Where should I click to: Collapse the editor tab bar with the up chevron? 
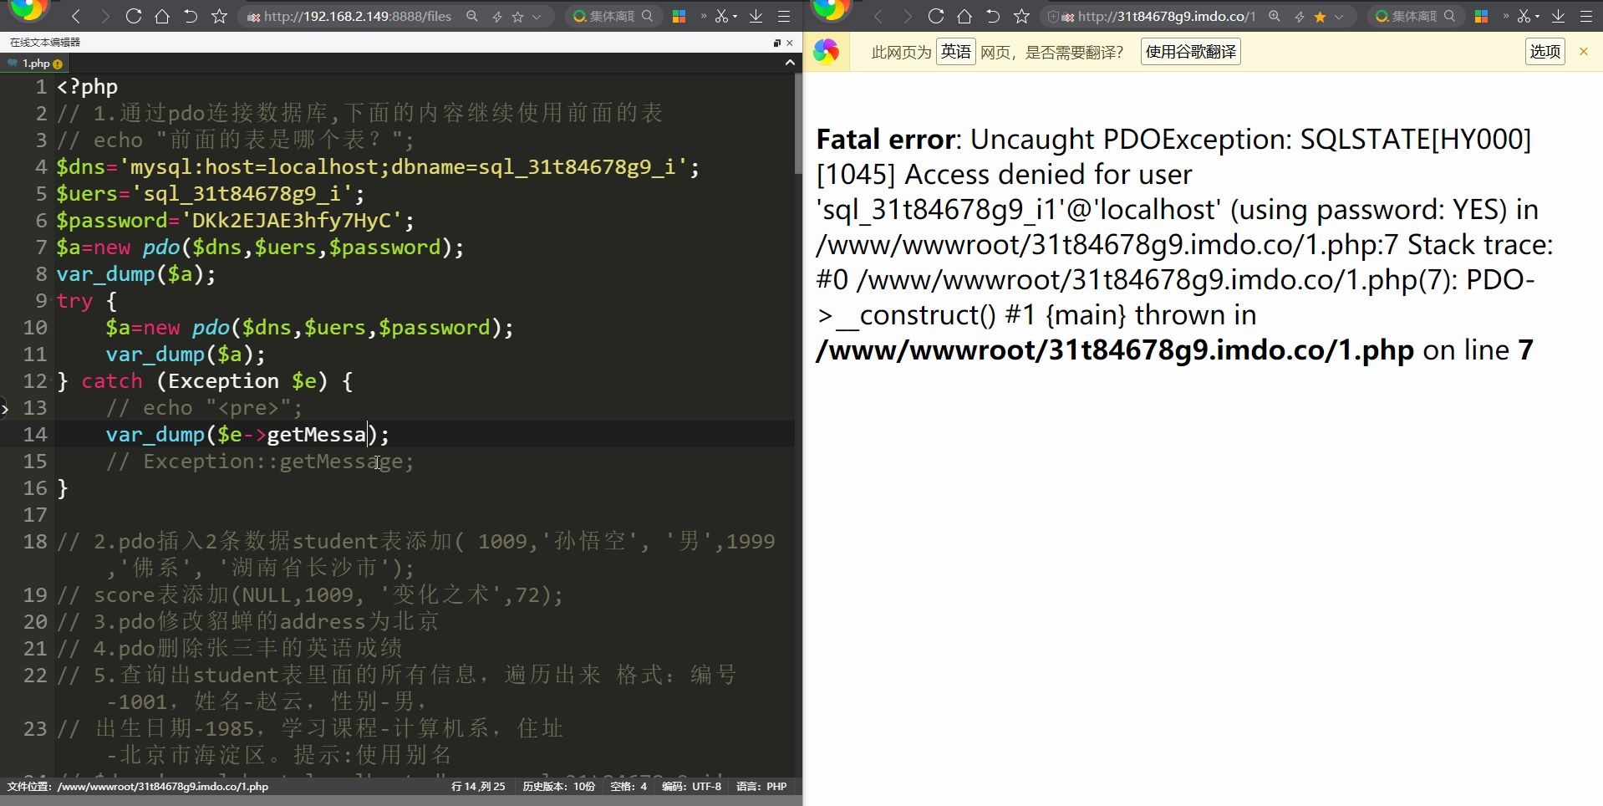click(x=790, y=63)
